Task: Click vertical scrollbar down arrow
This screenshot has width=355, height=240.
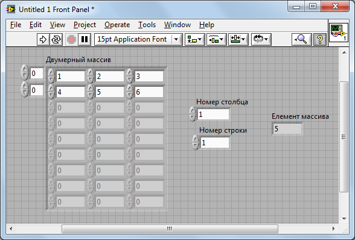Action: 344,219
